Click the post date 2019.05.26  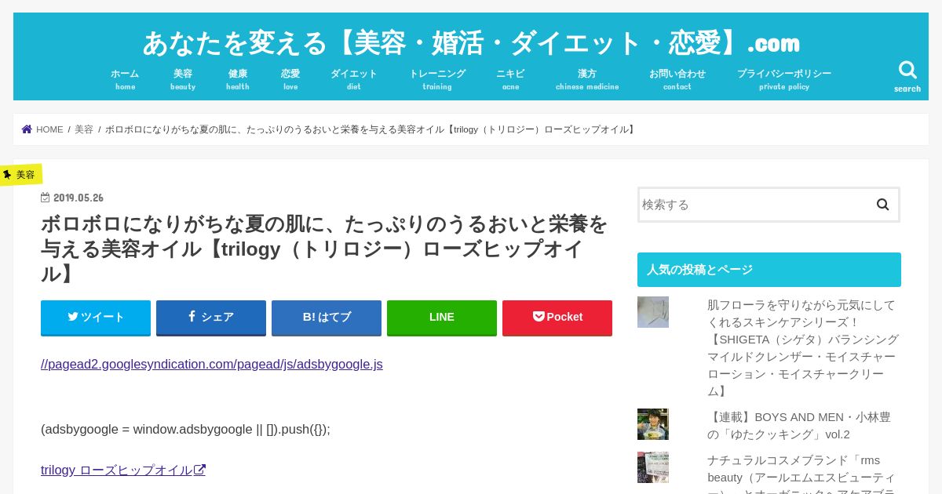[x=78, y=198]
